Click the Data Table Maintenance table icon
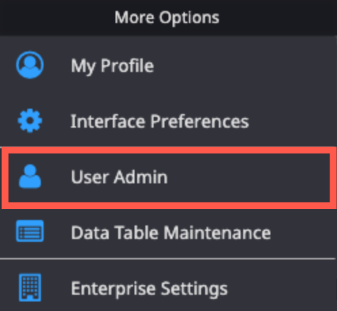Image resolution: width=337 pixels, height=311 pixels. [x=30, y=231]
